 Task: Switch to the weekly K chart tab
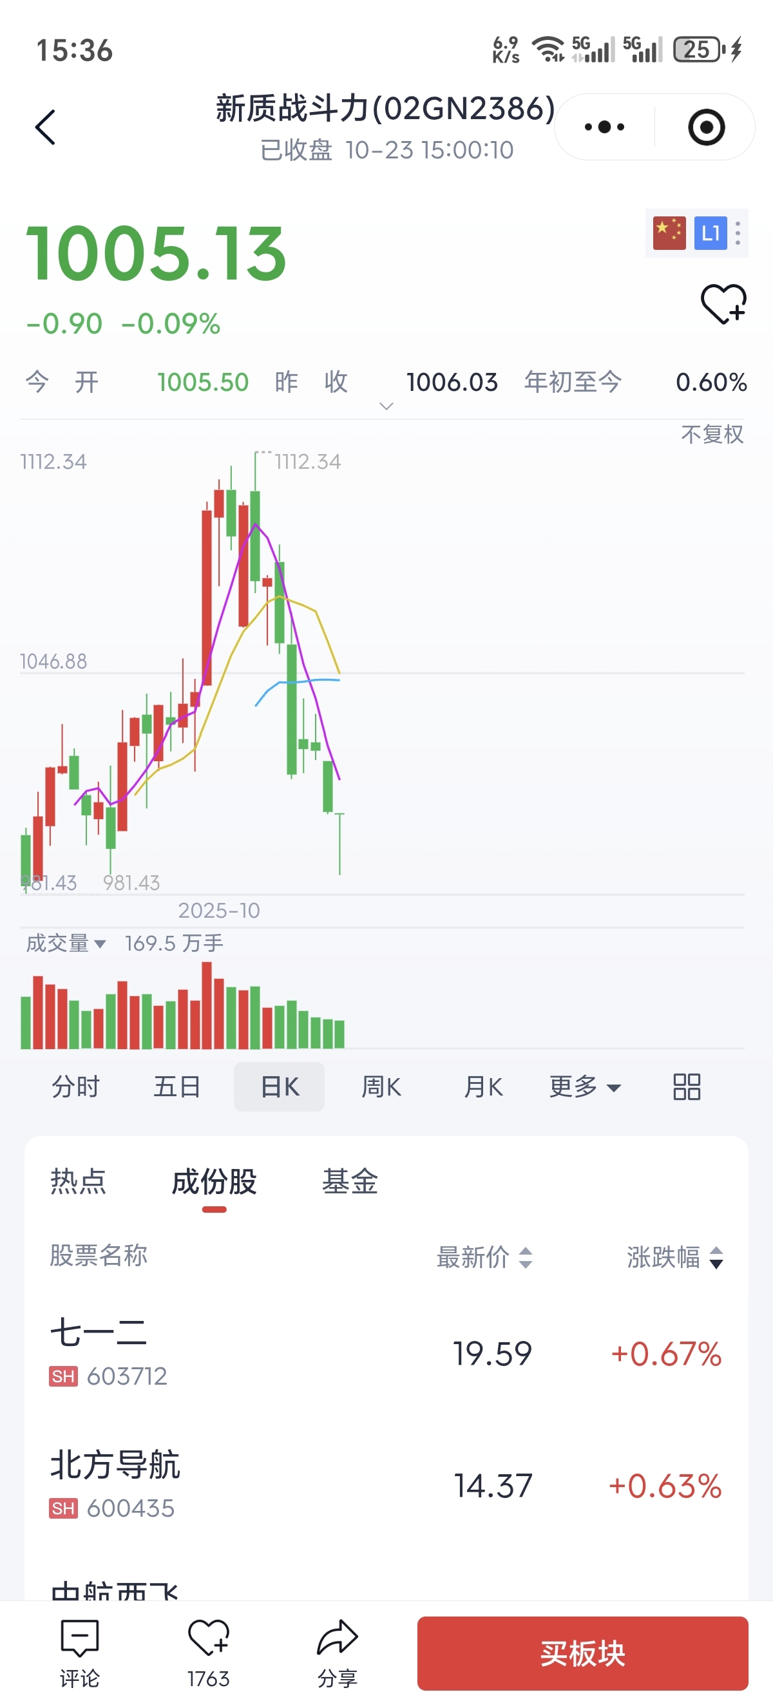click(381, 1086)
